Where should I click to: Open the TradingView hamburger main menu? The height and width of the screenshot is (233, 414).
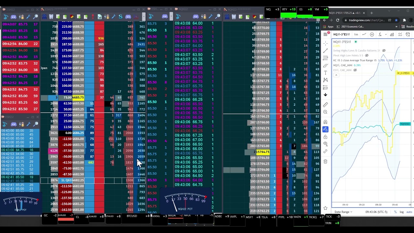325,34
